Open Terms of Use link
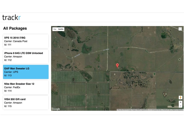Screen dimensions: 184x131 (x=167, y=110)
